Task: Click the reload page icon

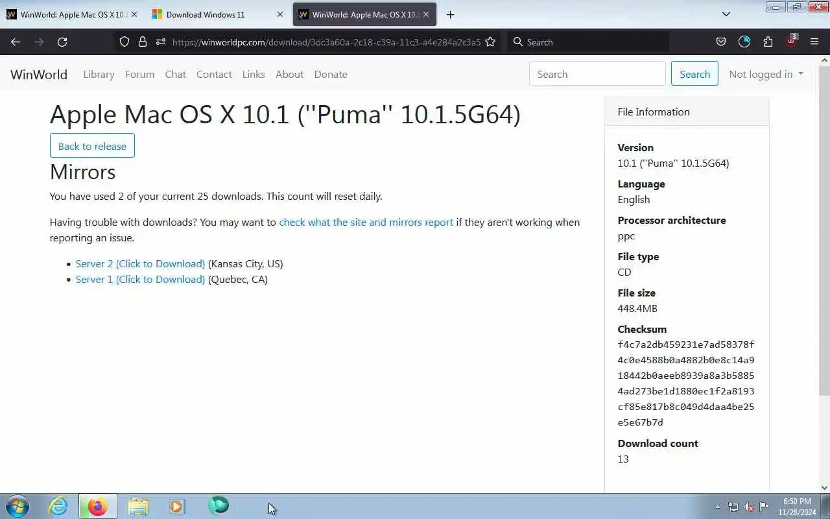Action: tap(62, 42)
